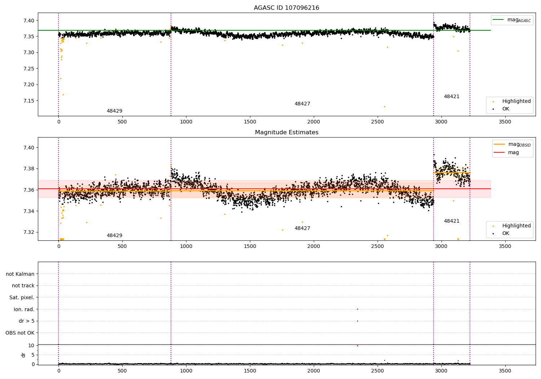Screen dimensions: 541x379
Task: Click the 'not Kalman' axis label
Action: [20, 274]
